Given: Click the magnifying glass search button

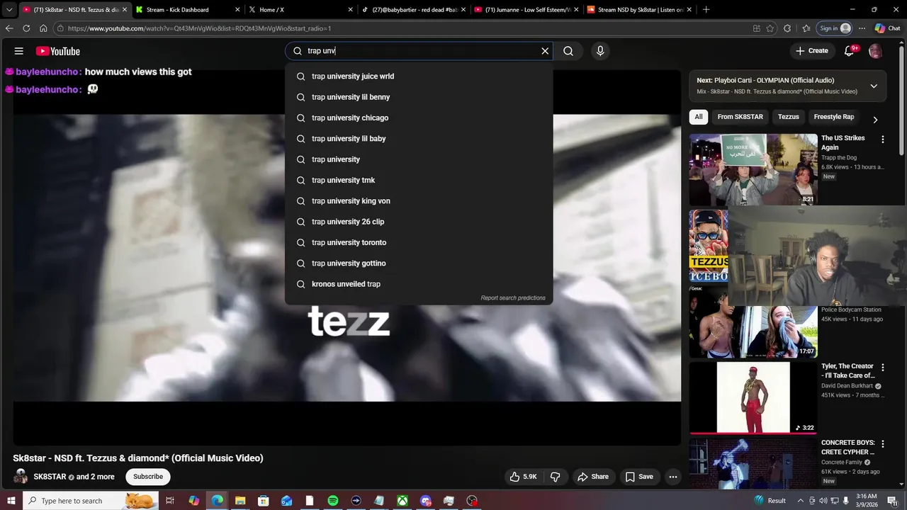Looking at the screenshot, I should pyautogui.click(x=568, y=51).
